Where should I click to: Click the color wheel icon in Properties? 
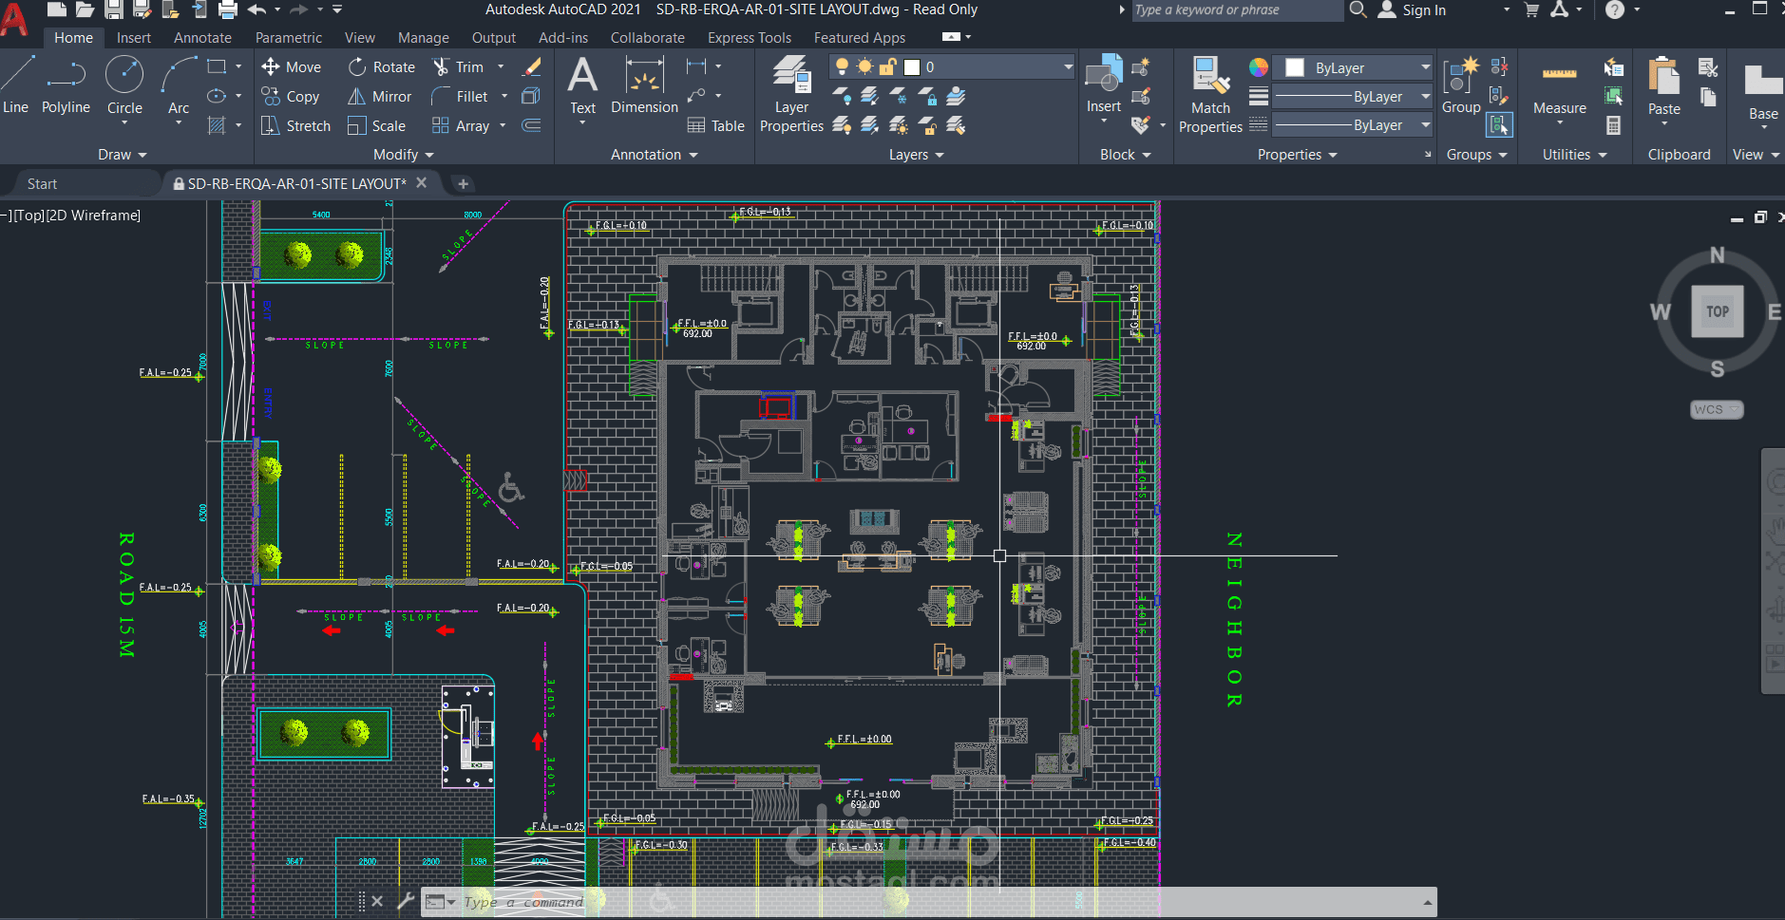tap(1258, 66)
